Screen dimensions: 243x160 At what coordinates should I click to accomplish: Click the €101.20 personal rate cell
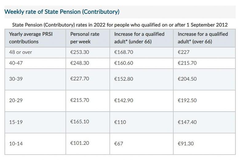point(80,143)
